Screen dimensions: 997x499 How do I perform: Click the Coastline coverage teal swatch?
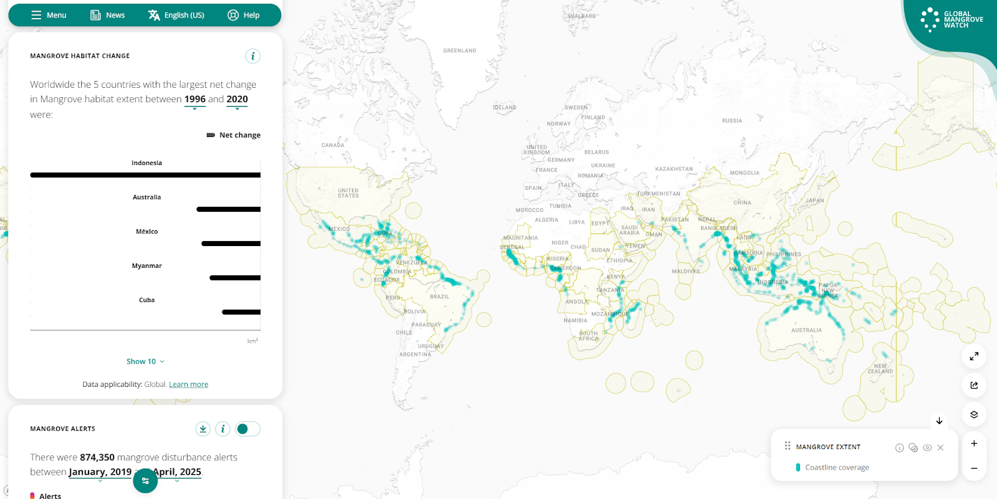point(798,467)
